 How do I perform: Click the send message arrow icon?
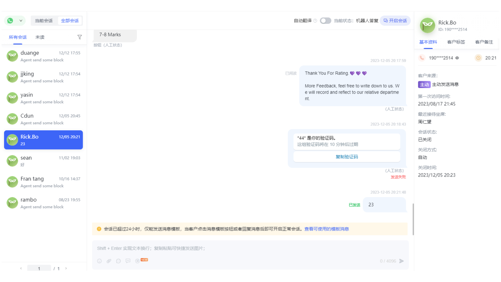[402, 260]
